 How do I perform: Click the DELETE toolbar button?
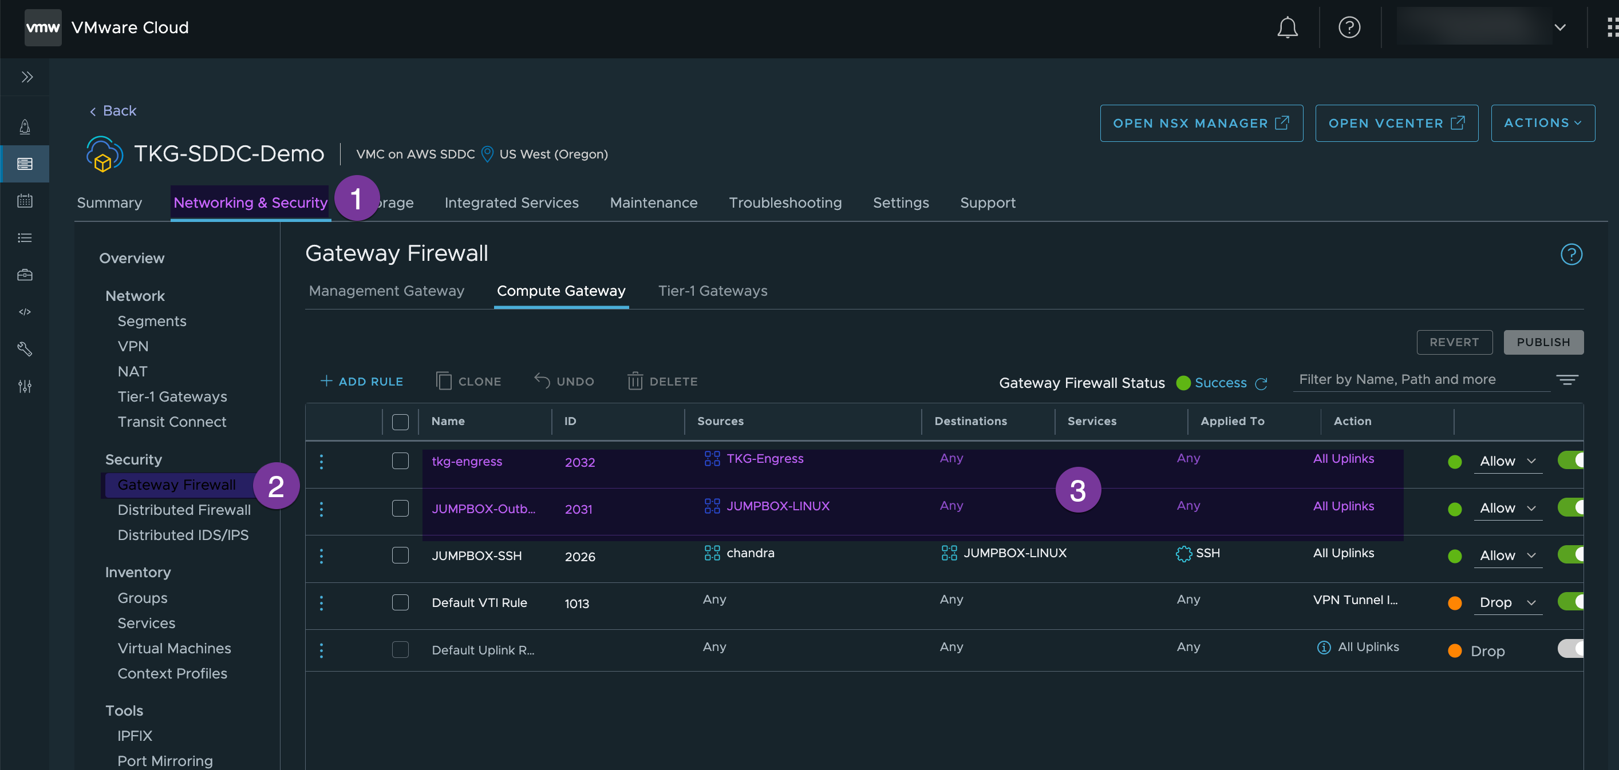(x=662, y=381)
